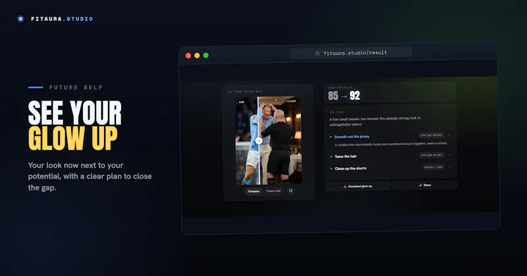Click the Fitaura.Studio logo dot

20,19
